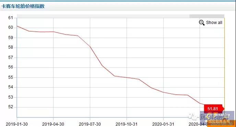Viewport: 236px width, 127px height.
Task: Click the line point at 2019-10-31 gridline
Action: [127, 77]
